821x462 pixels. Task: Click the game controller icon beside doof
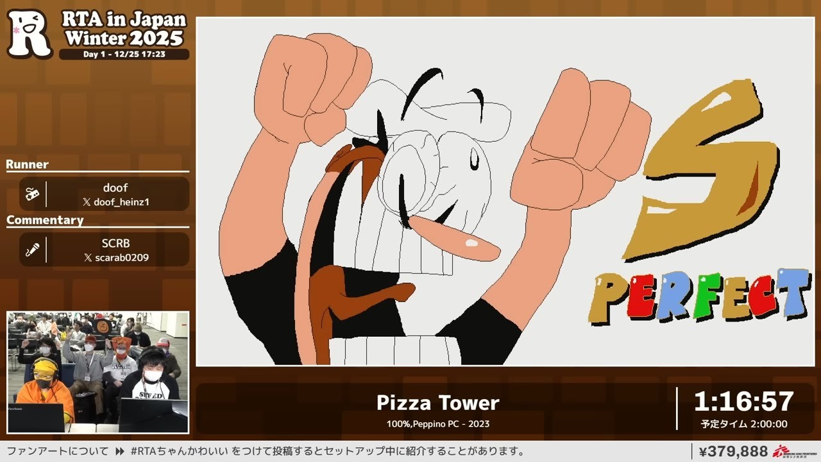click(x=33, y=194)
